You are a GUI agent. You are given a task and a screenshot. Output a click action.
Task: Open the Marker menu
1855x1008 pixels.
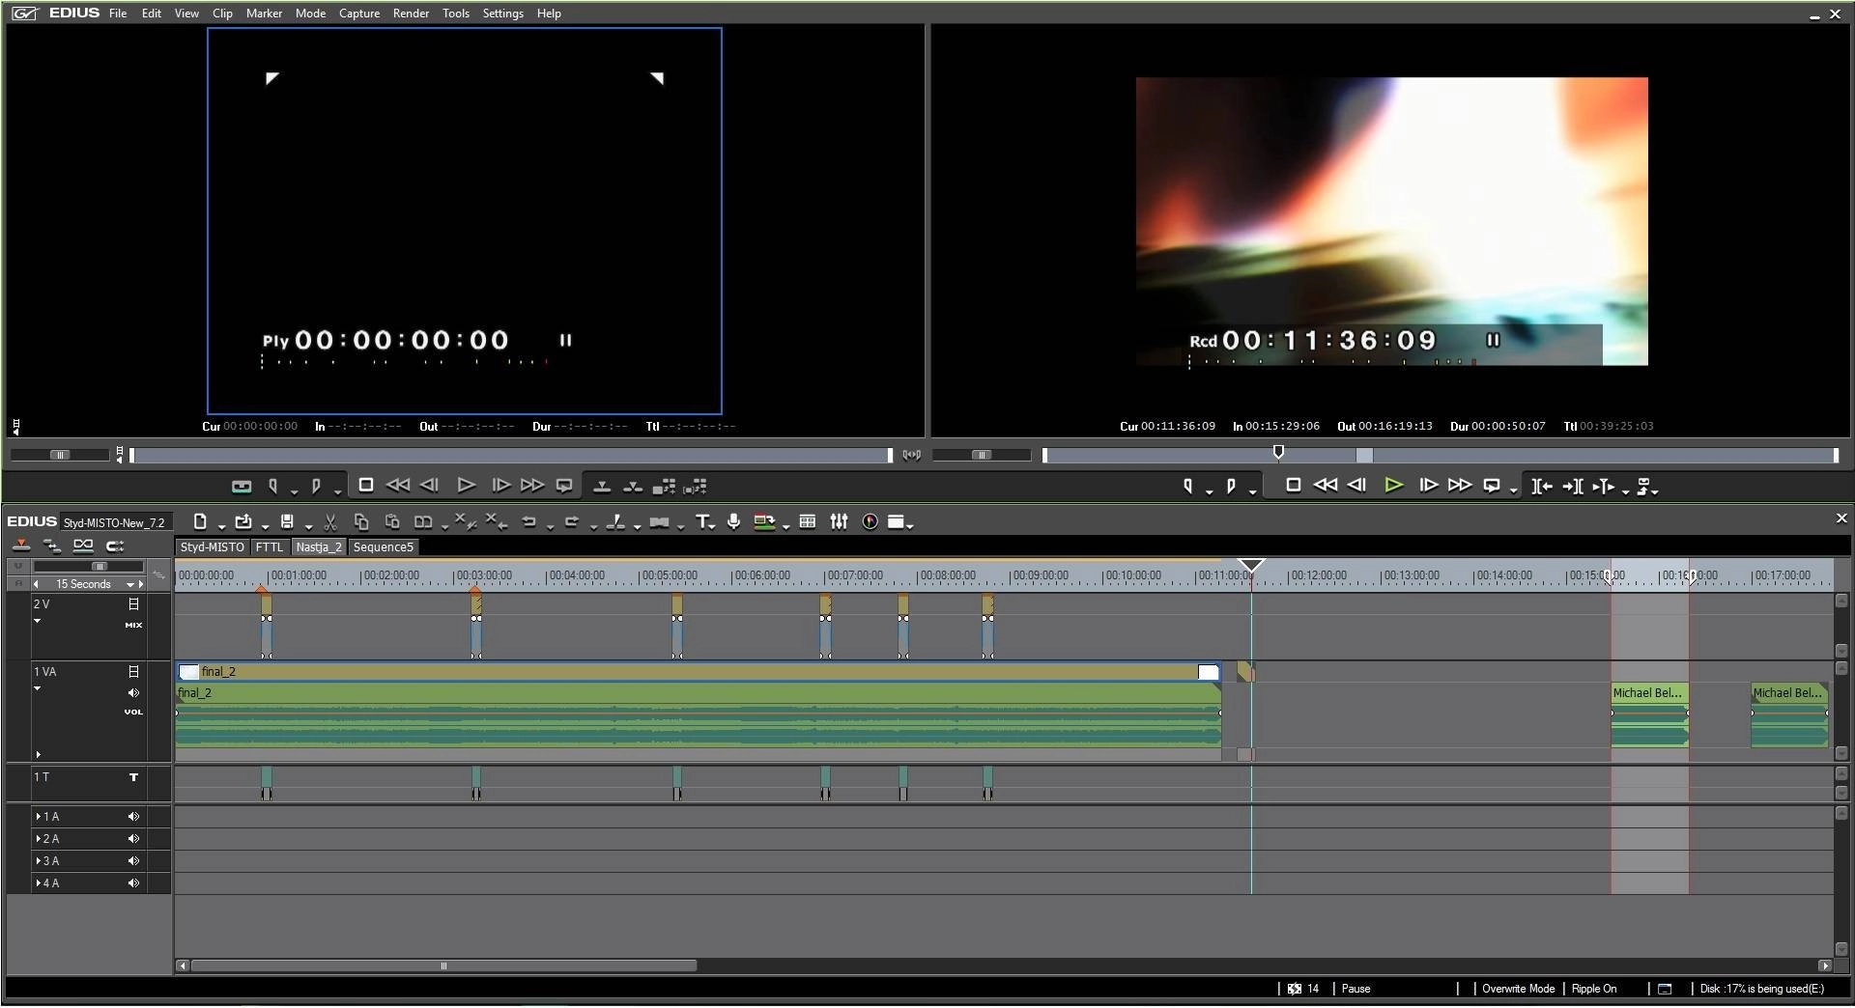(264, 14)
